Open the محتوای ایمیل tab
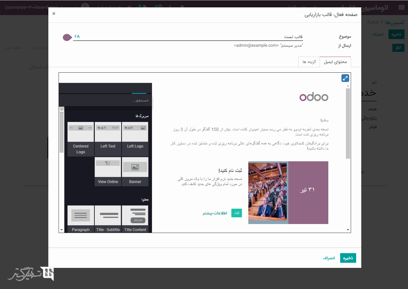The width and height of the screenshot is (408, 289). (335, 62)
